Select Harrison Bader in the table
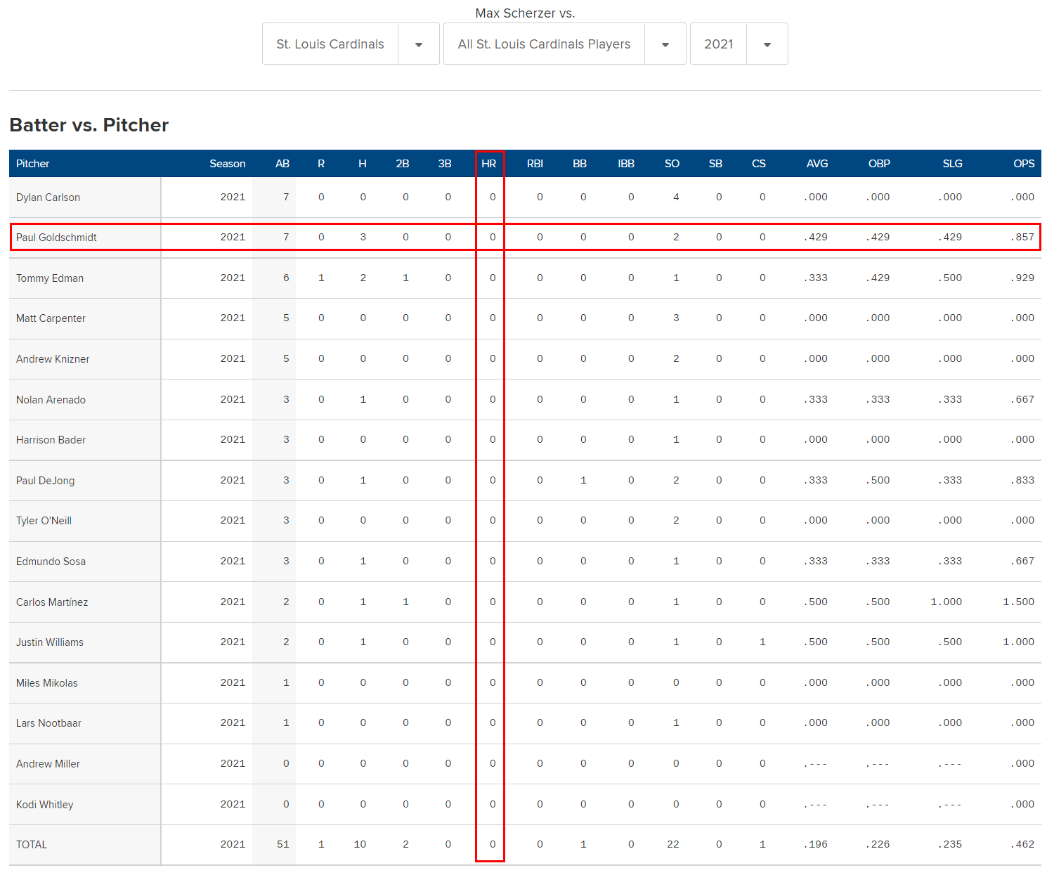Viewport: 1047px width, 875px height. click(51, 440)
